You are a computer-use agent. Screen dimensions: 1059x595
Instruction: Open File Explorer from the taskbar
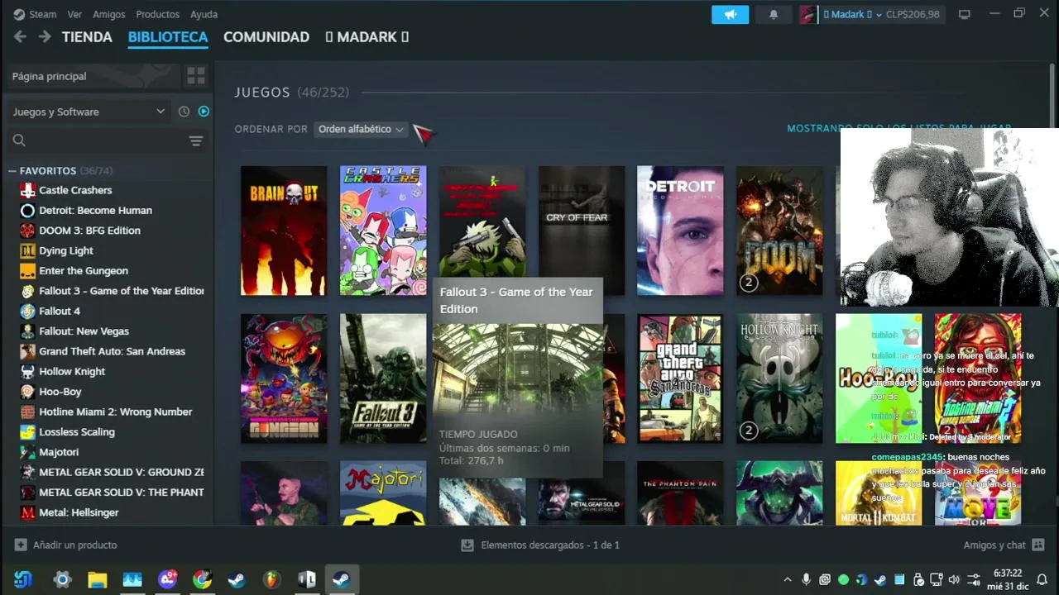point(97,579)
